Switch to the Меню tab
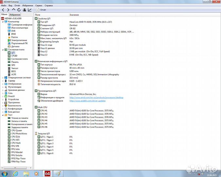 4,14
